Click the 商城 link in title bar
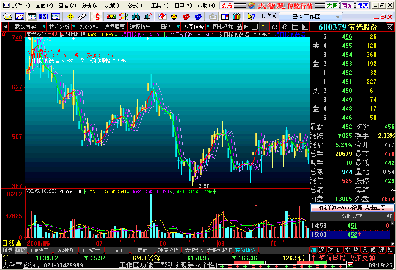 point(347,5)
